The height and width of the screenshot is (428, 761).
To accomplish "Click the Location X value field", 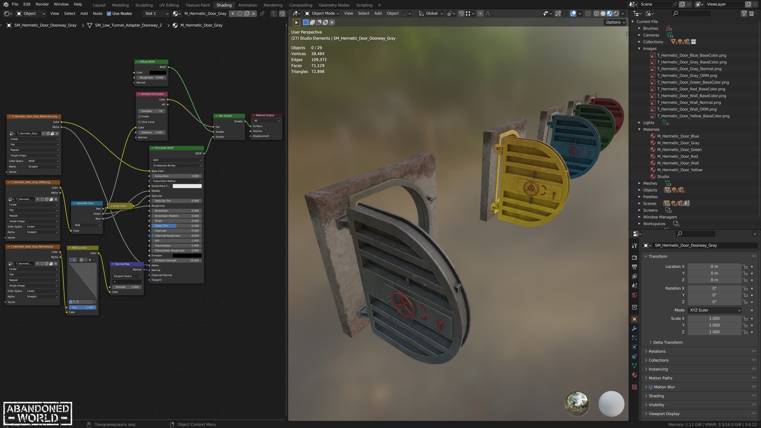I will [x=714, y=267].
